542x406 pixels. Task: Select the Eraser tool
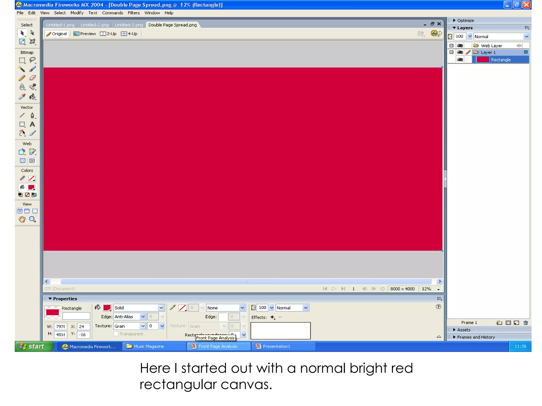point(33,78)
